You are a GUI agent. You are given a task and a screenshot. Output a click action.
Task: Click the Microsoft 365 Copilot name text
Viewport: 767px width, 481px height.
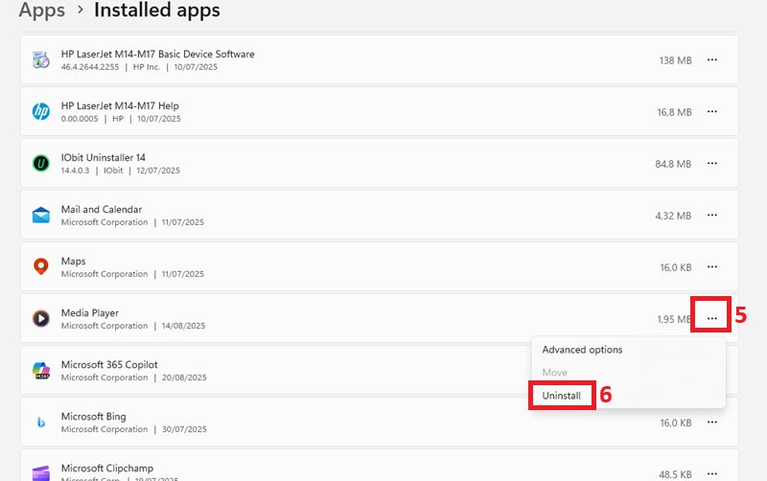pyautogui.click(x=109, y=365)
